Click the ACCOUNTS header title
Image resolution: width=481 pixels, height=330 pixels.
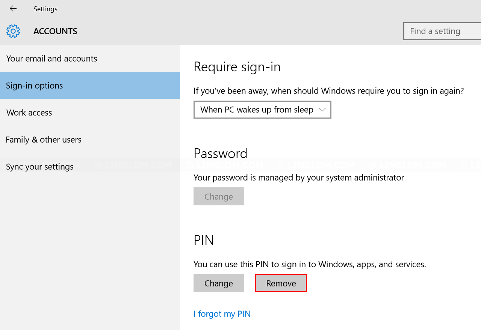click(55, 31)
